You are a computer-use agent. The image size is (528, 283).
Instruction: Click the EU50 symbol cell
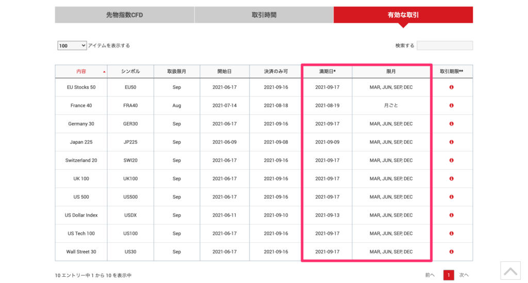[130, 87]
